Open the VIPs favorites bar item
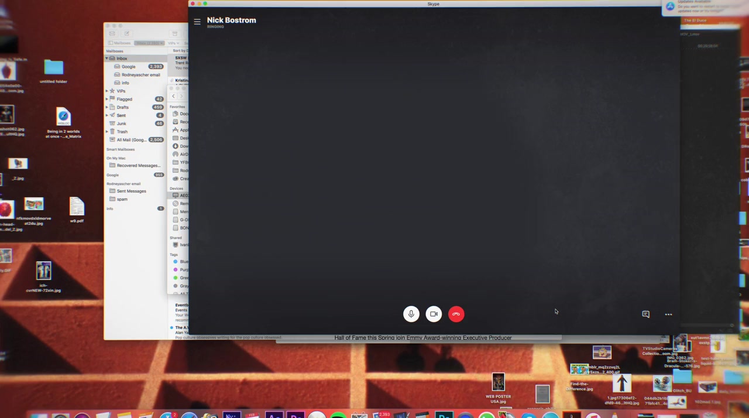The image size is (749, 418). coord(173,43)
